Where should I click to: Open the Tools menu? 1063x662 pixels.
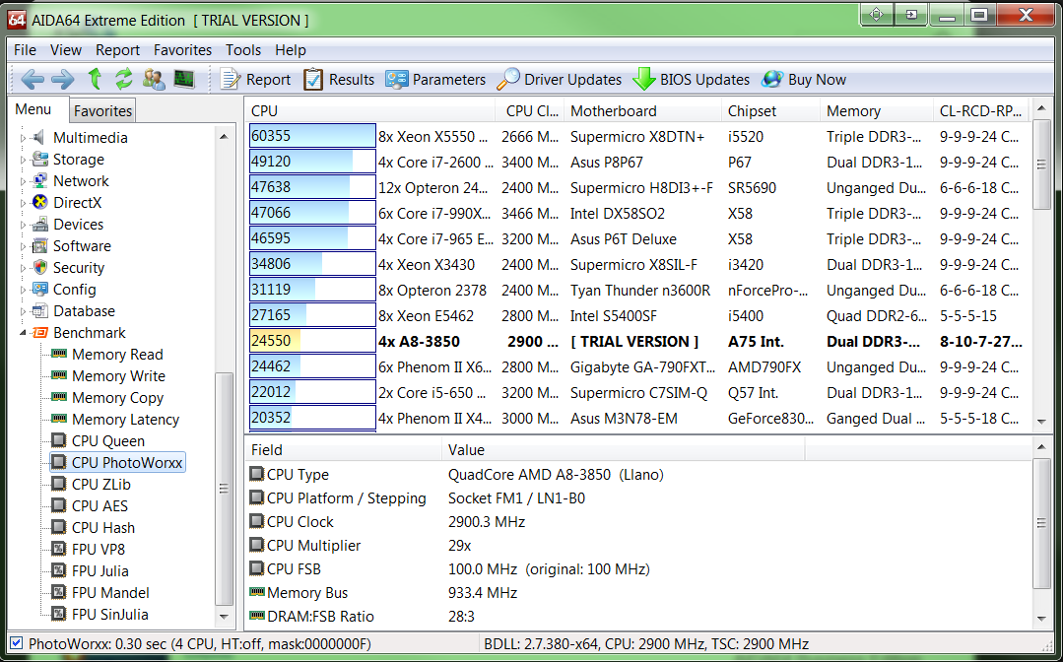click(243, 50)
